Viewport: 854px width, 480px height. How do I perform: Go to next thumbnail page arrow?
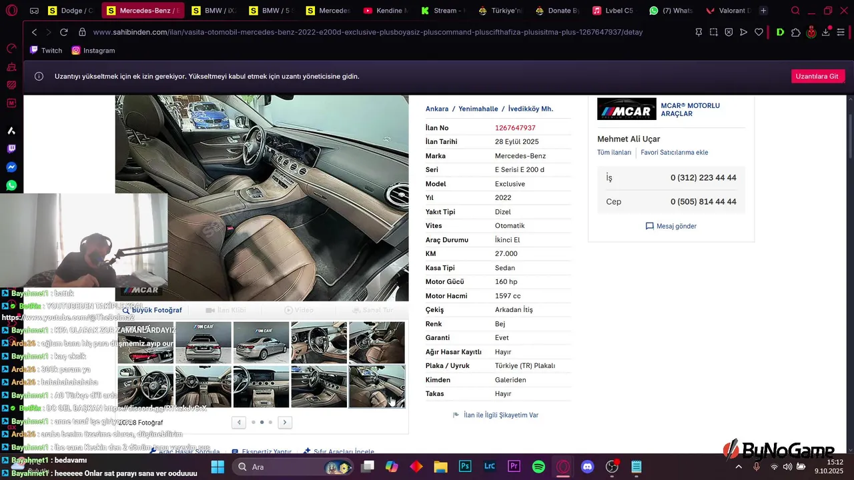tap(285, 422)
